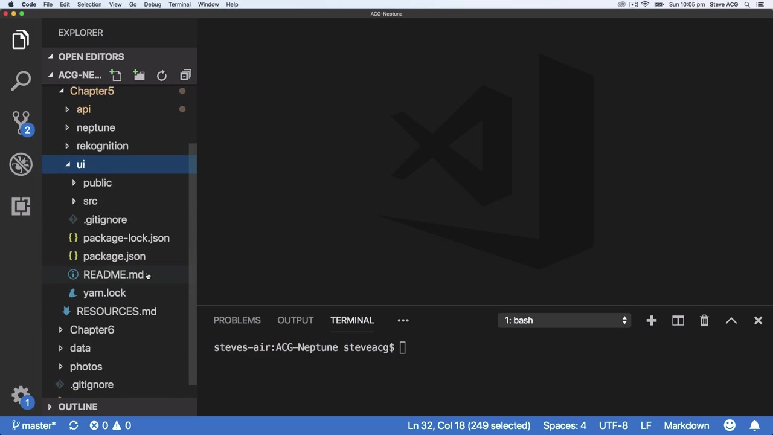Kill the terminal with trash icon

point(704,320)
